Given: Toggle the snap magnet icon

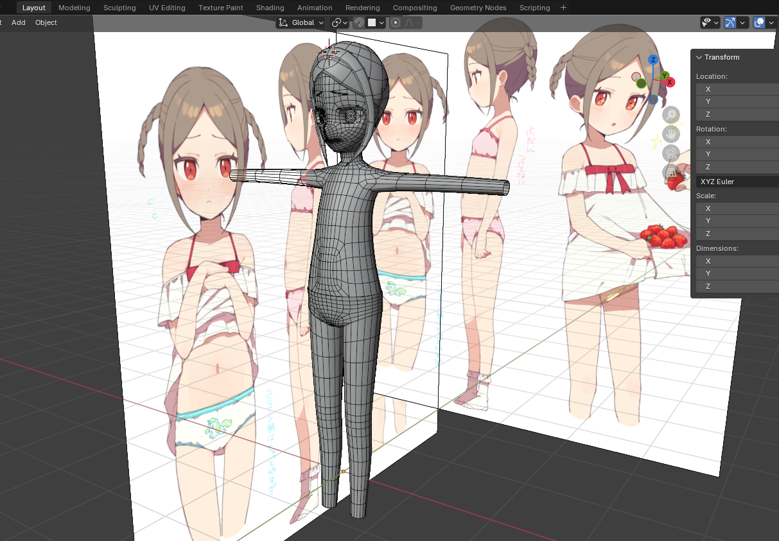Looking at the screenshot, I should (x=360, y=22).
